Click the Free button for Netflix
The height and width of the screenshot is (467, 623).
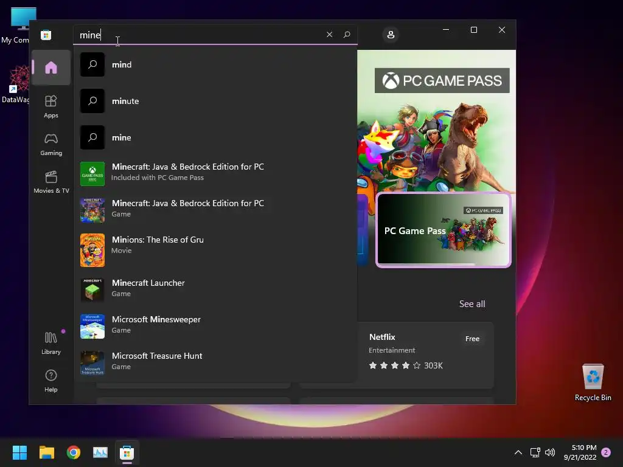(472, 339)
